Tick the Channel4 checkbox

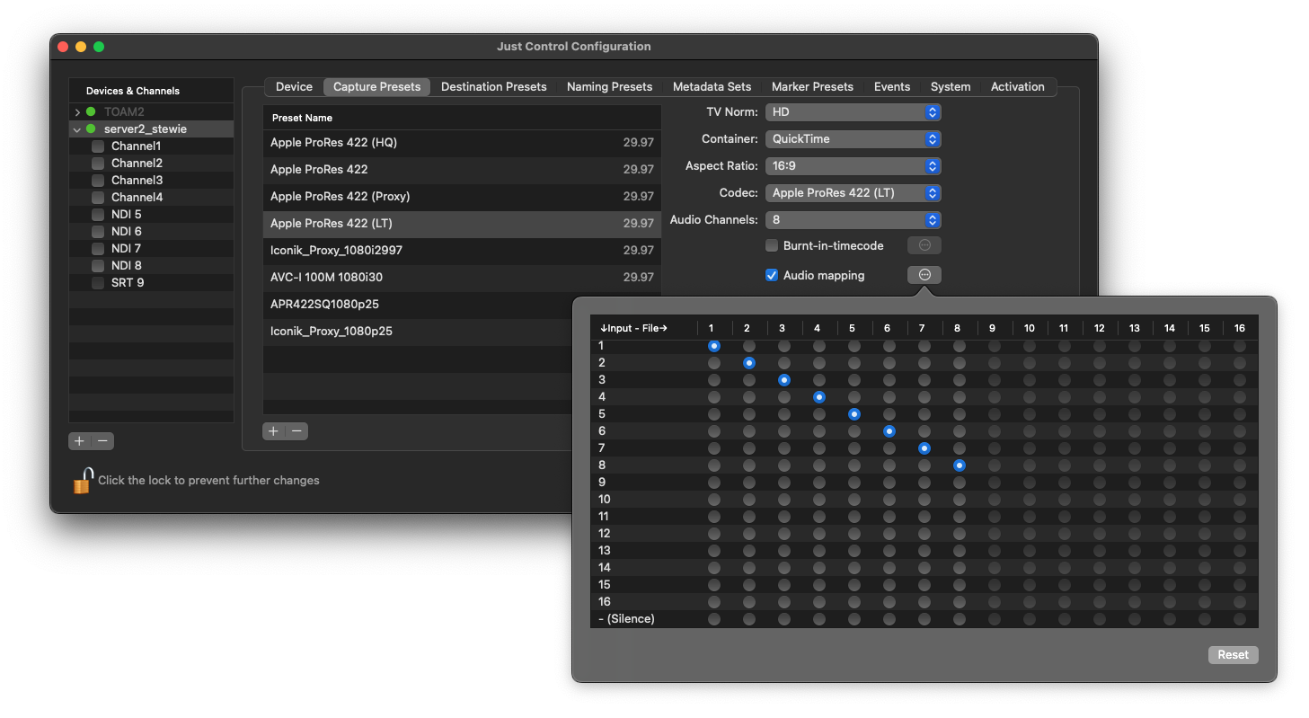(98, 198)
